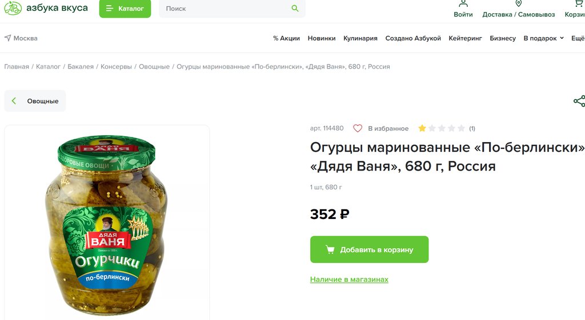This screenshot has width=585, height=320.
Task: Go back to Овощные category
Action: coord(35,101)
